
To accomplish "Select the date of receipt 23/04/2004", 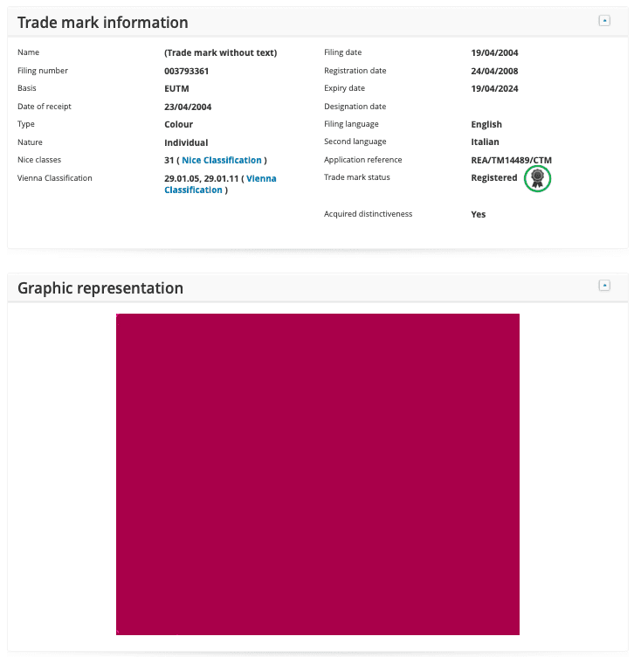I will [188, 107].
